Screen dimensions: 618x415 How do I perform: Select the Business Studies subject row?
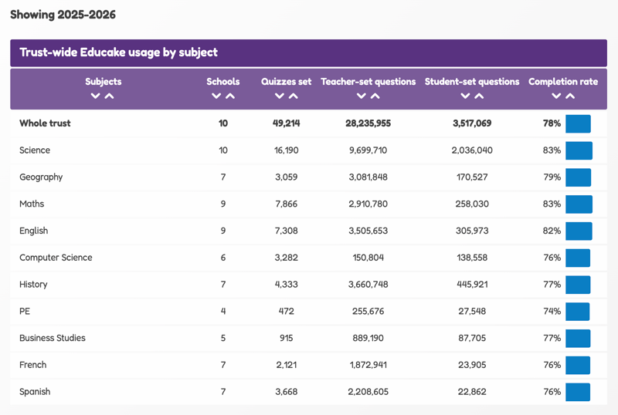tap(308, 338)
